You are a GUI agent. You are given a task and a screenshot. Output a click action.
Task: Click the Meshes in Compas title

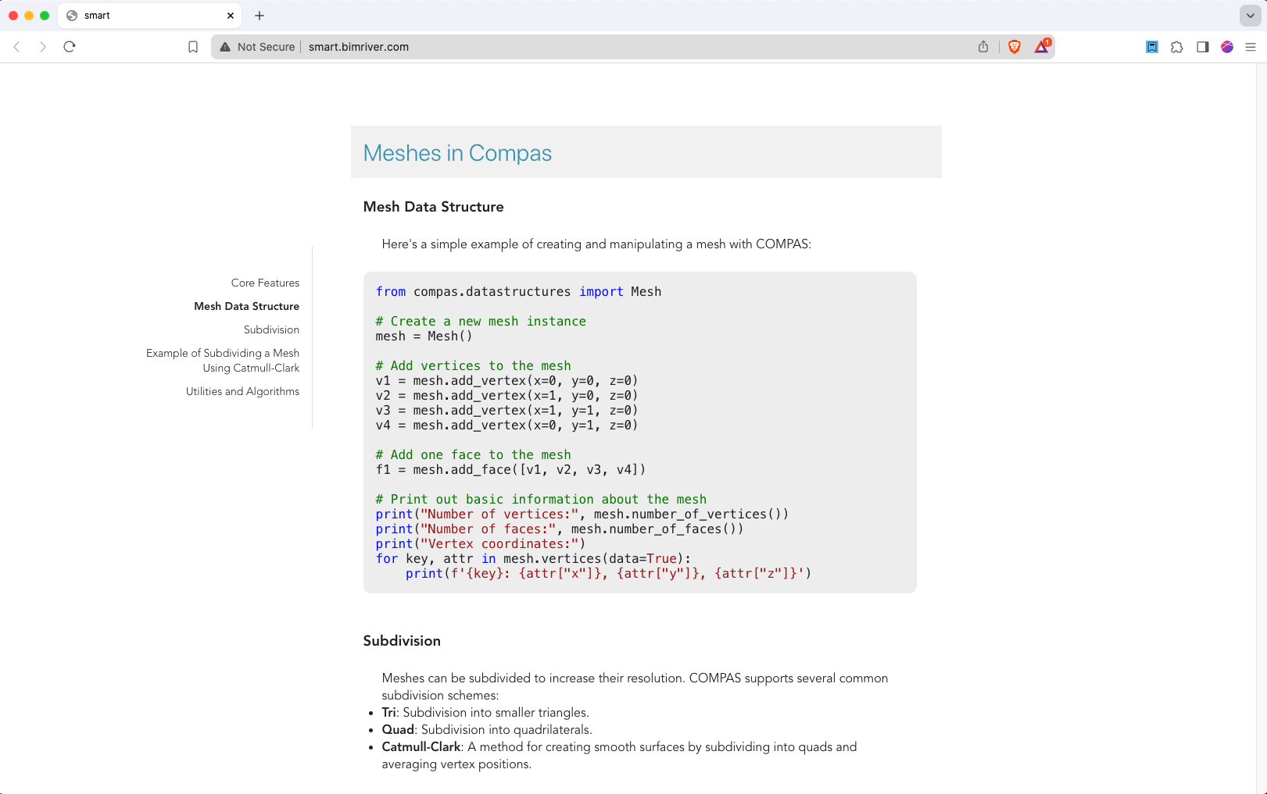[x=457, y=153]
